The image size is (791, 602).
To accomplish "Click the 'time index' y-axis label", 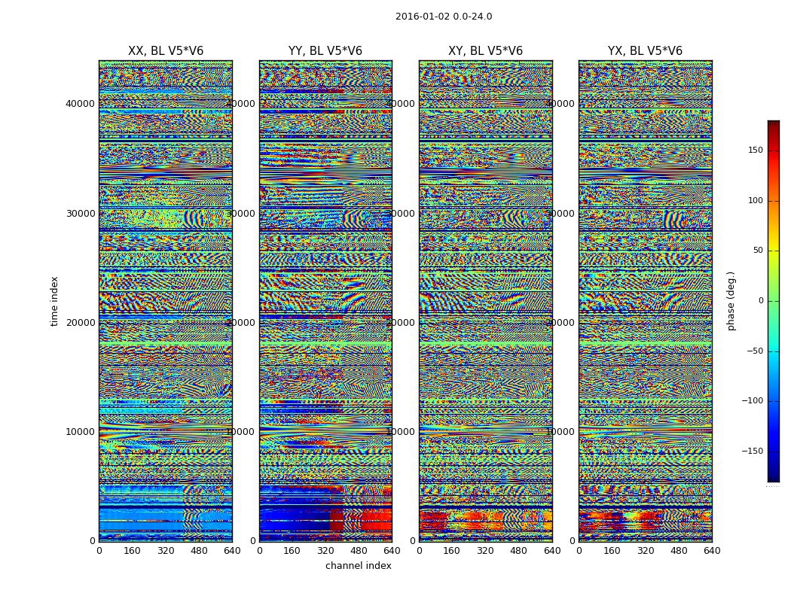I will [x=54, y=301].
